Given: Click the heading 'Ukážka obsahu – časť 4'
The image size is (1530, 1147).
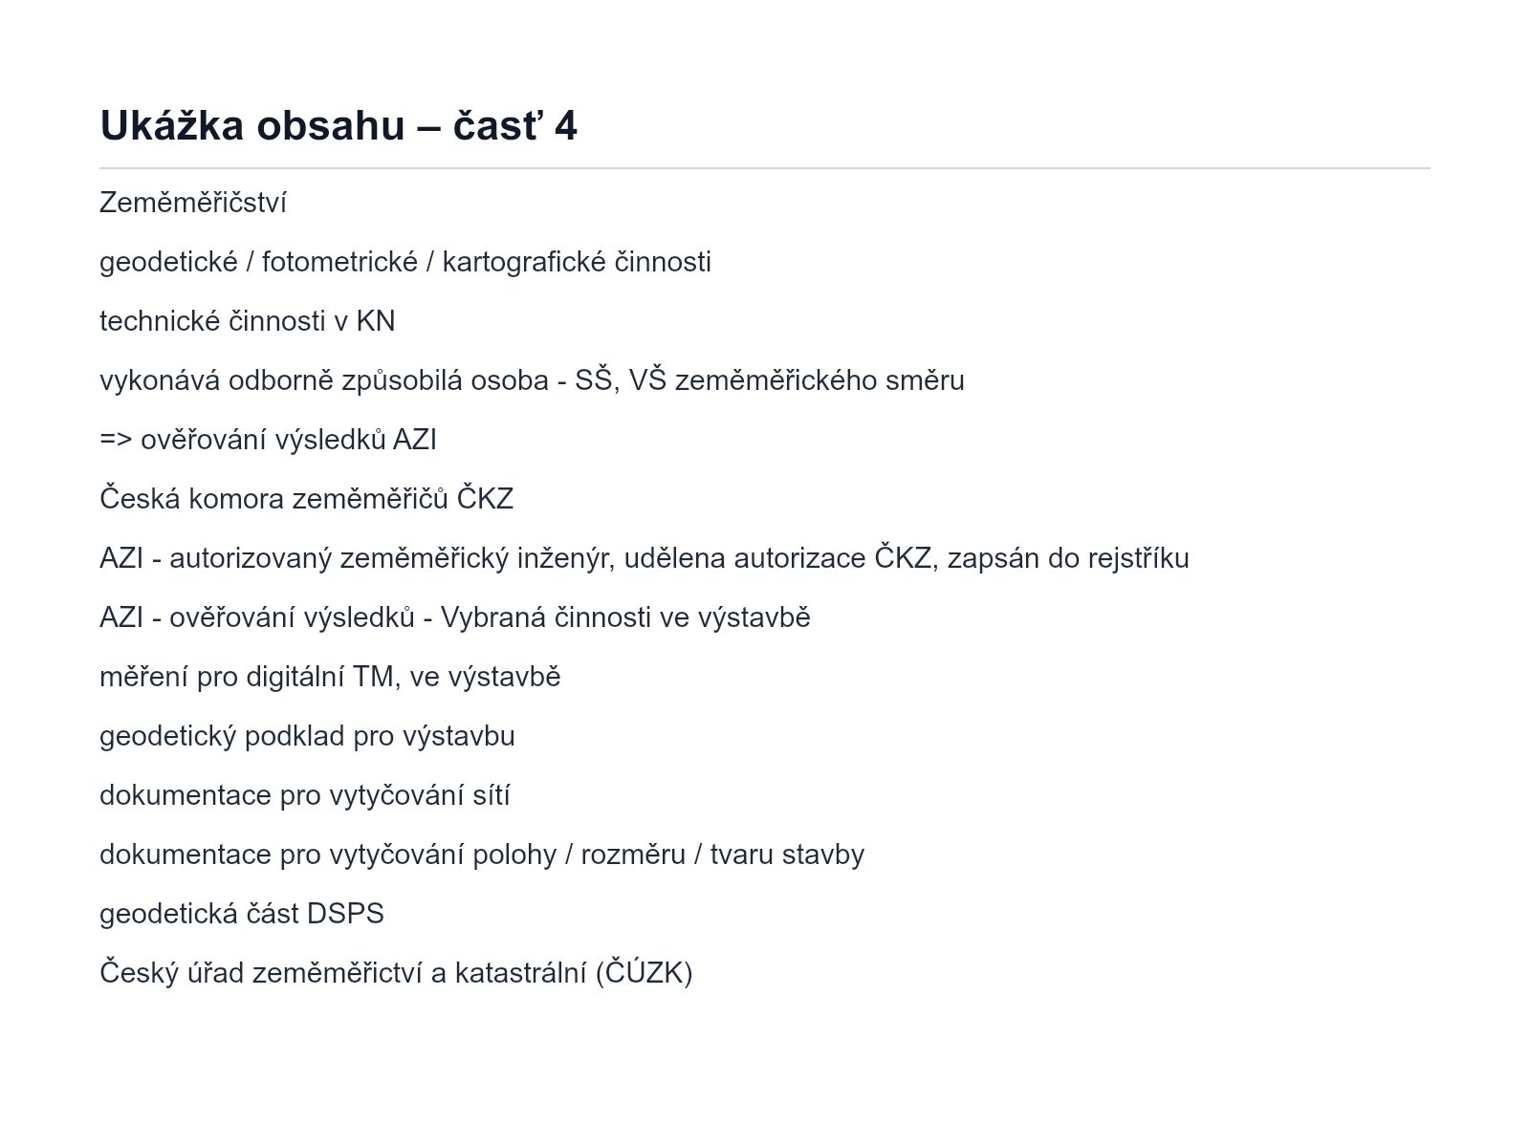Looking at the screenshot, I should coord(339,126).
